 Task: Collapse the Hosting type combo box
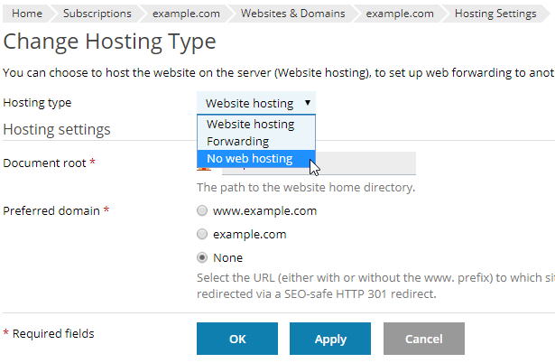(x=256, y=103)
